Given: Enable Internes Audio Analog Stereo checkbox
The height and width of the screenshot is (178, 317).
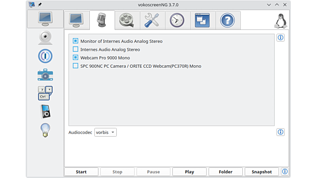Looking at the screenshot, I should [x=75, y=50].
